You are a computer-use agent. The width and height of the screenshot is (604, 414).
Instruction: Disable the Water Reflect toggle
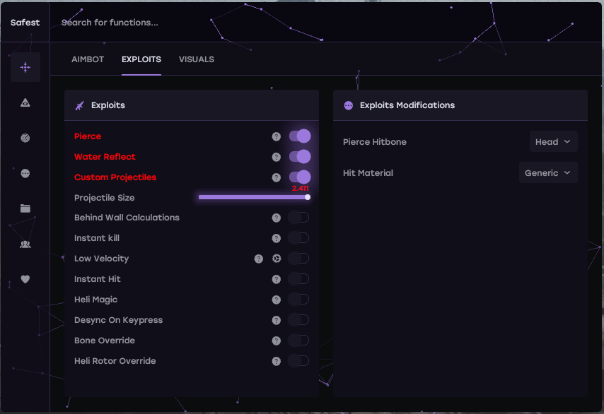pos(299,157)
